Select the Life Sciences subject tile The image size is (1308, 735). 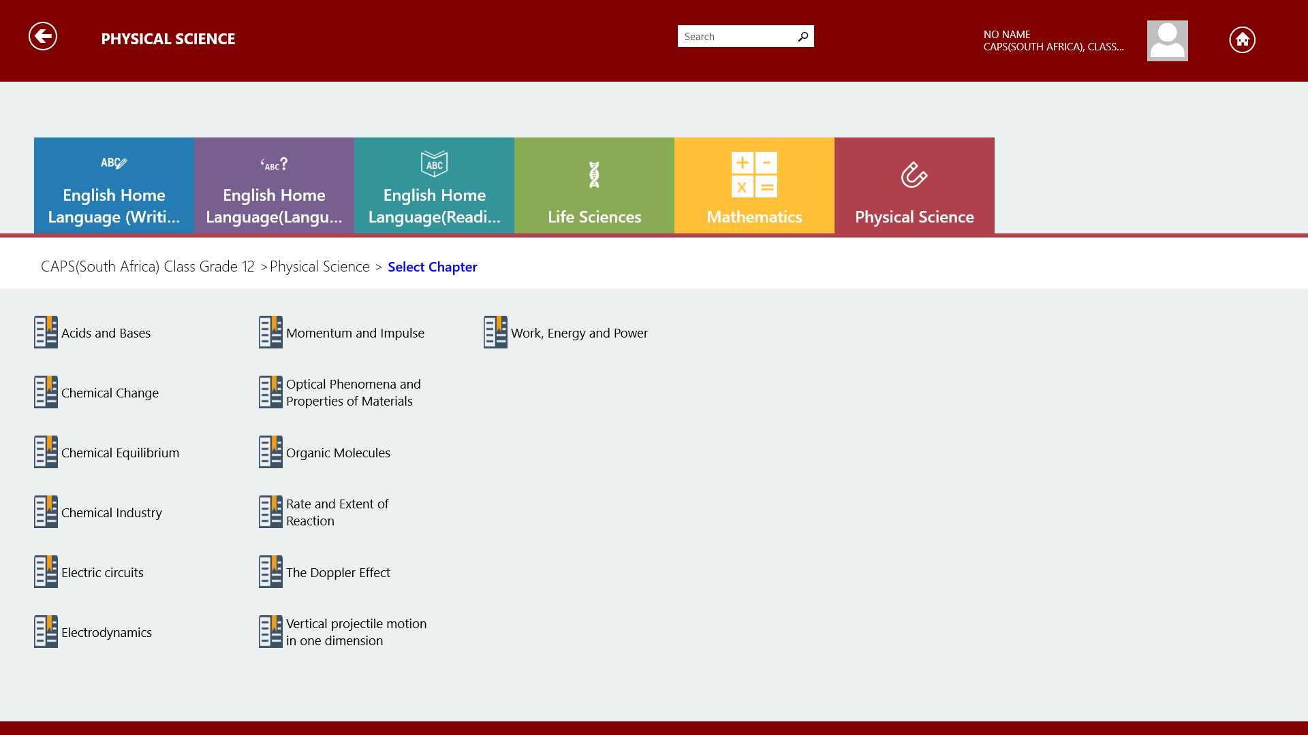(x=594, y=186)
